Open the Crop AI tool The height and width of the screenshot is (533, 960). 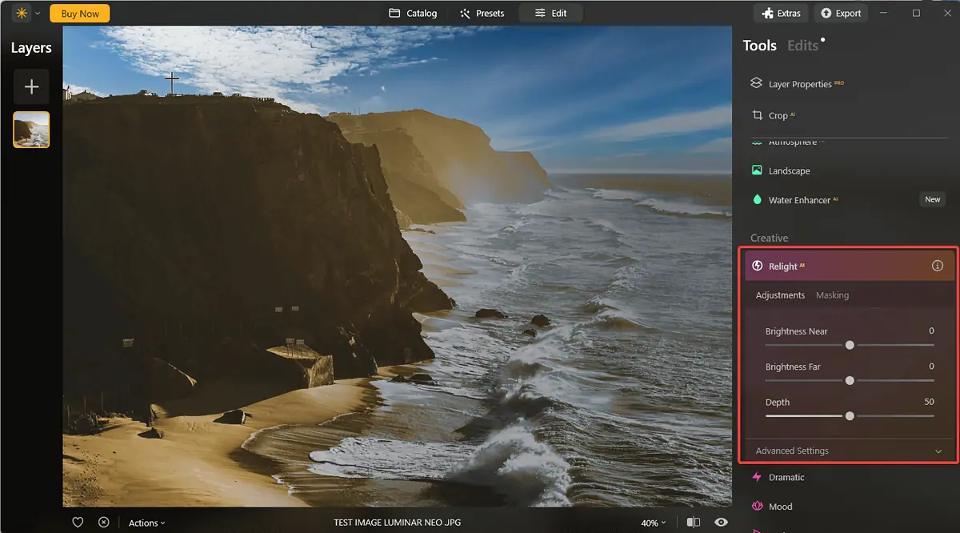click(778, 115)
